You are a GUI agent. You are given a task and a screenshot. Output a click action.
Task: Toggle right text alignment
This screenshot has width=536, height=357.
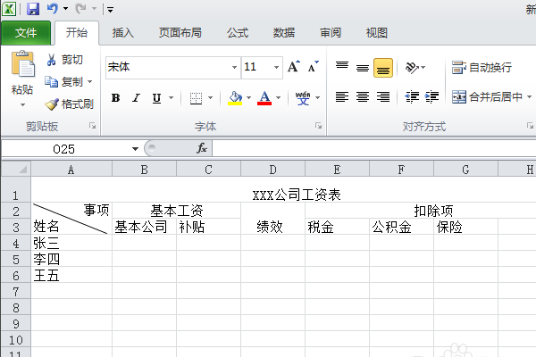click(x=383, y=97)
